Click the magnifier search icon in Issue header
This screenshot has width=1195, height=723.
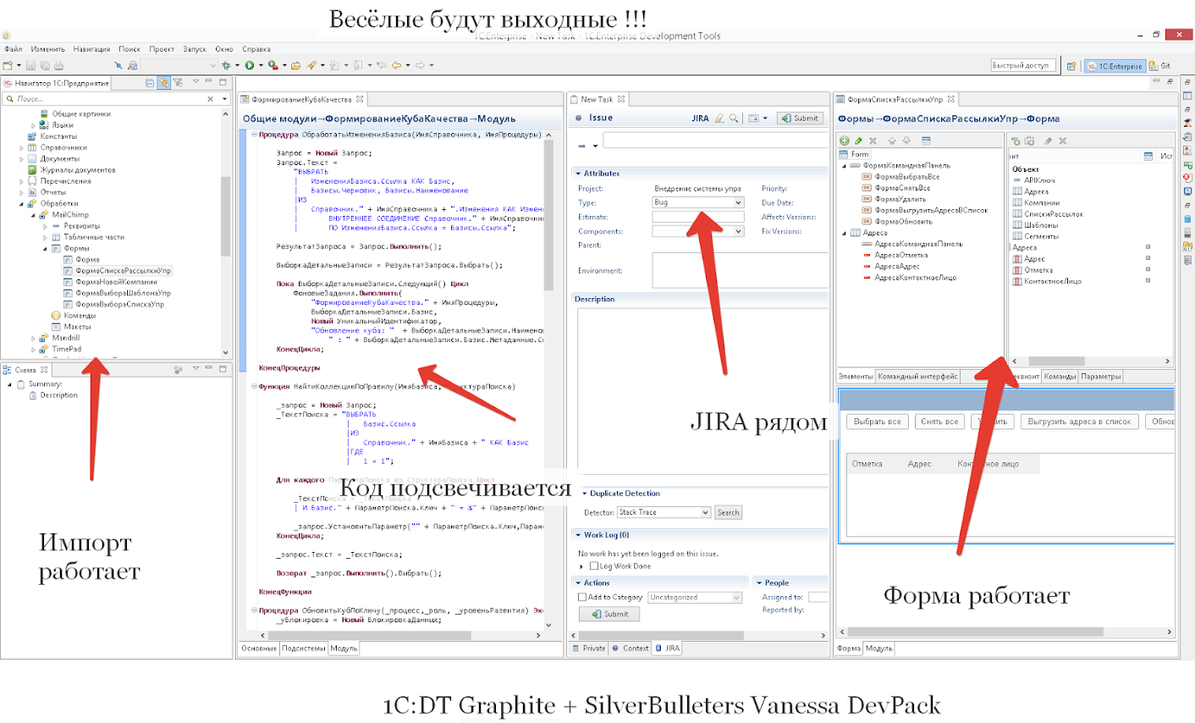(x=734, y=119)
